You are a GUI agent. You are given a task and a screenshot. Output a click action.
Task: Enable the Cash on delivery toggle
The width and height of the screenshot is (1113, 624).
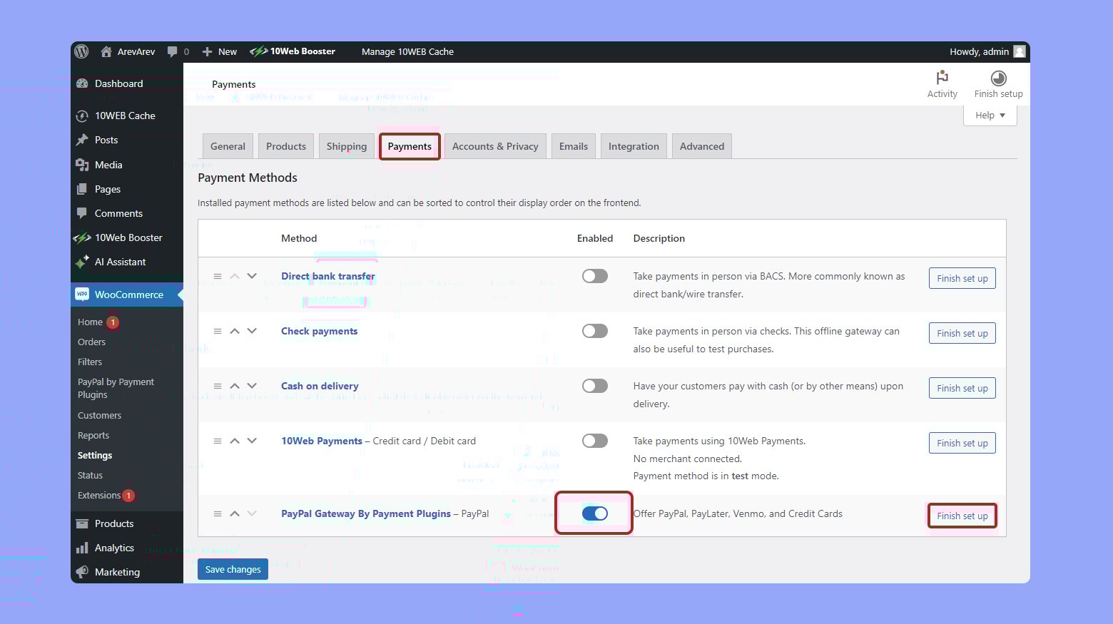click(594, 386)
